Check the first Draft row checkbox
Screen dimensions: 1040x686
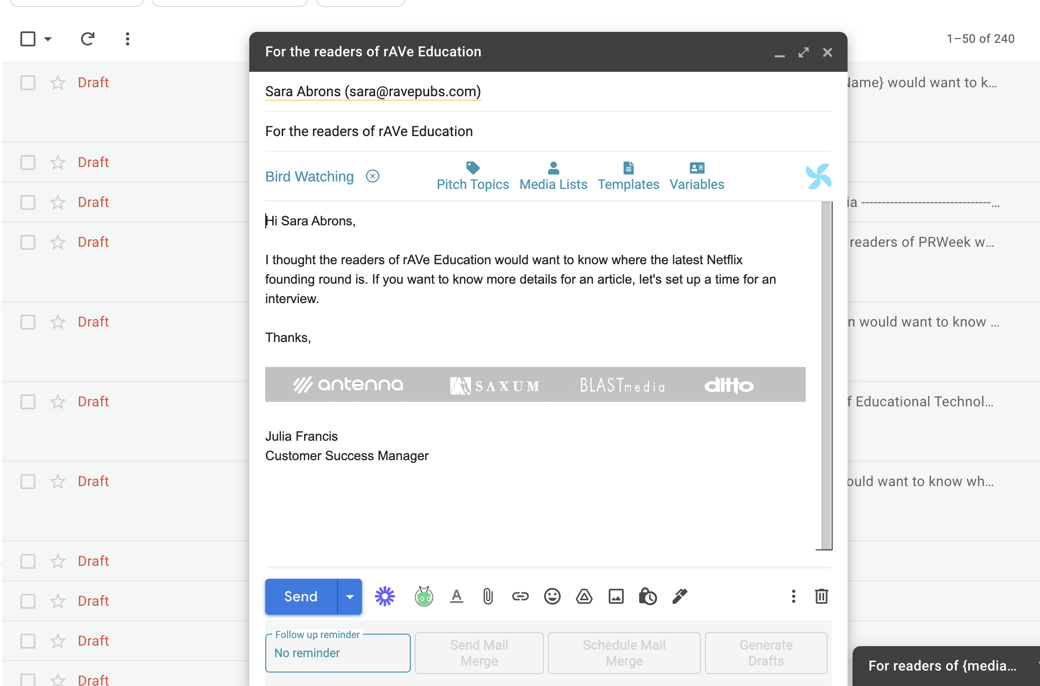point(28,83)
